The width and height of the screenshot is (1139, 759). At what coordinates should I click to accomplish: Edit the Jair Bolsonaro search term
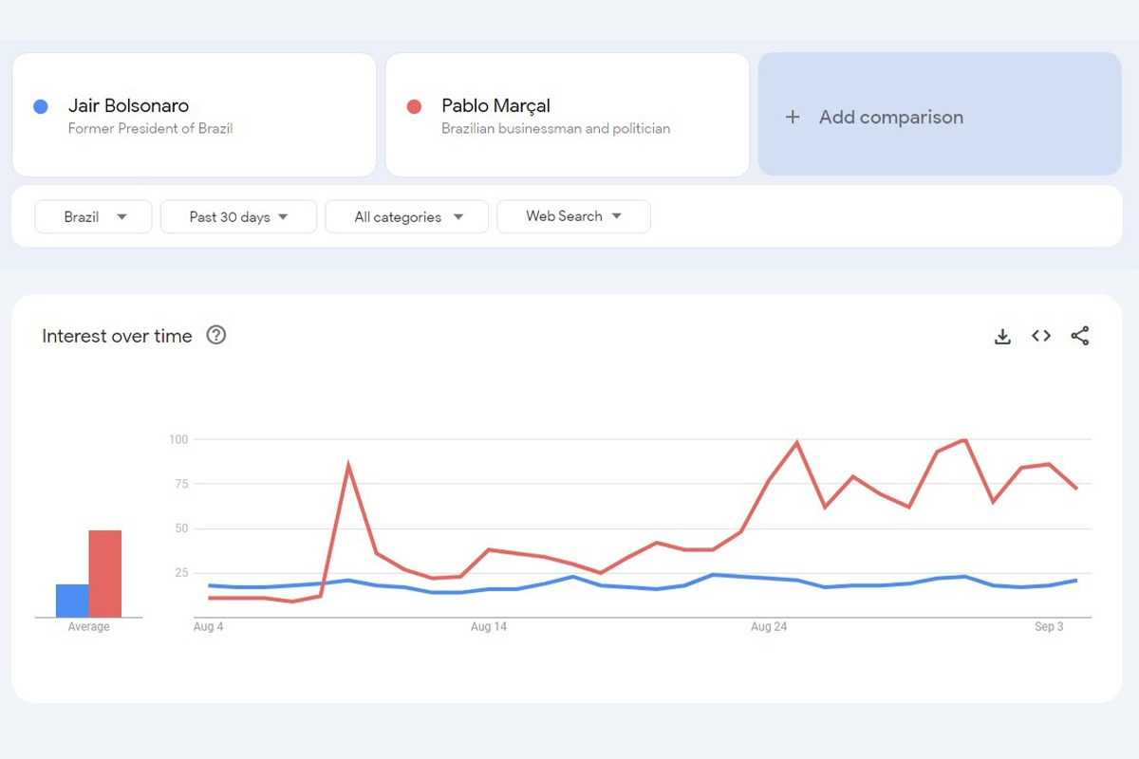pyautogui.click(x=194, y=115)
